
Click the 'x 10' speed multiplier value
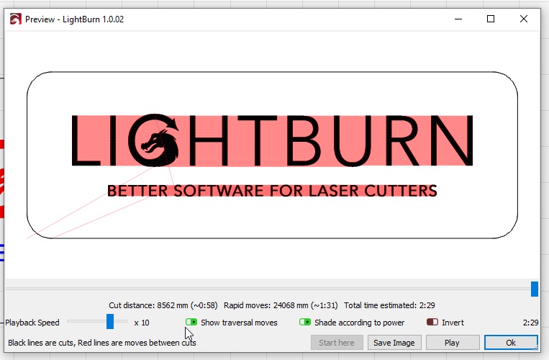(x=142, y=323)
